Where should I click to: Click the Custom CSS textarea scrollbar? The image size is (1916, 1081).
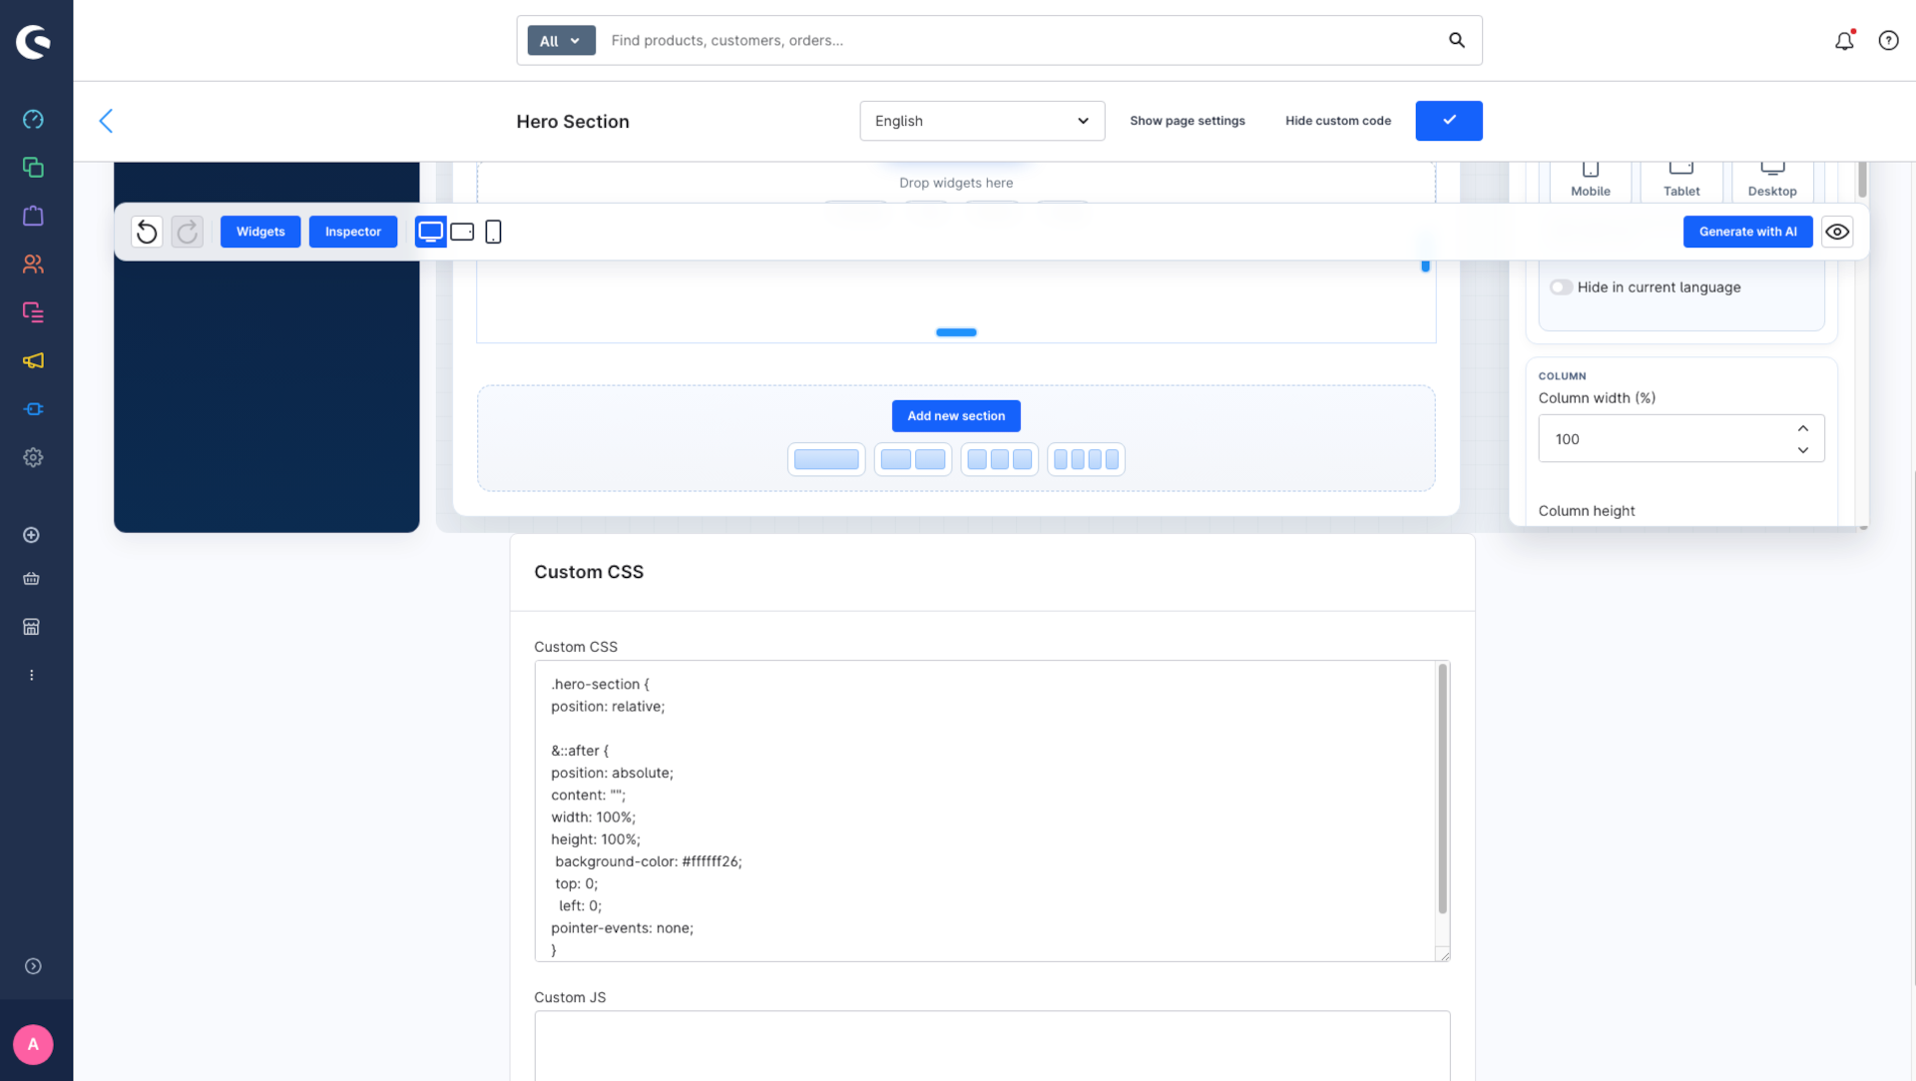(1442, 789)
